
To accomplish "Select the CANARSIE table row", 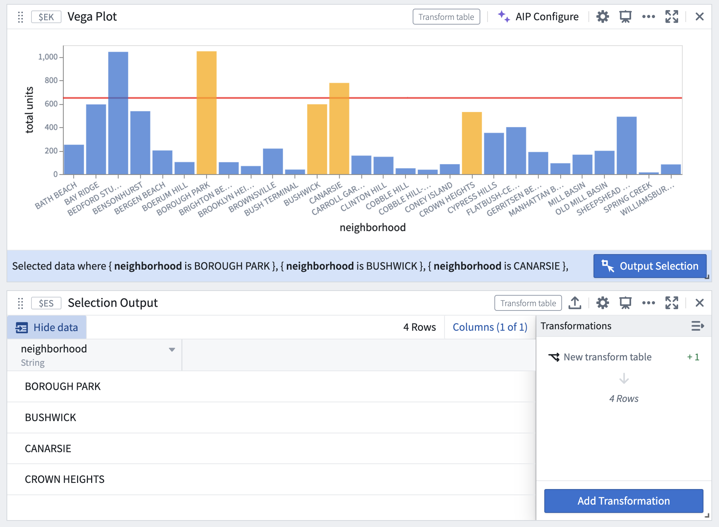I will pyautogui.click(x=271, y=449).
